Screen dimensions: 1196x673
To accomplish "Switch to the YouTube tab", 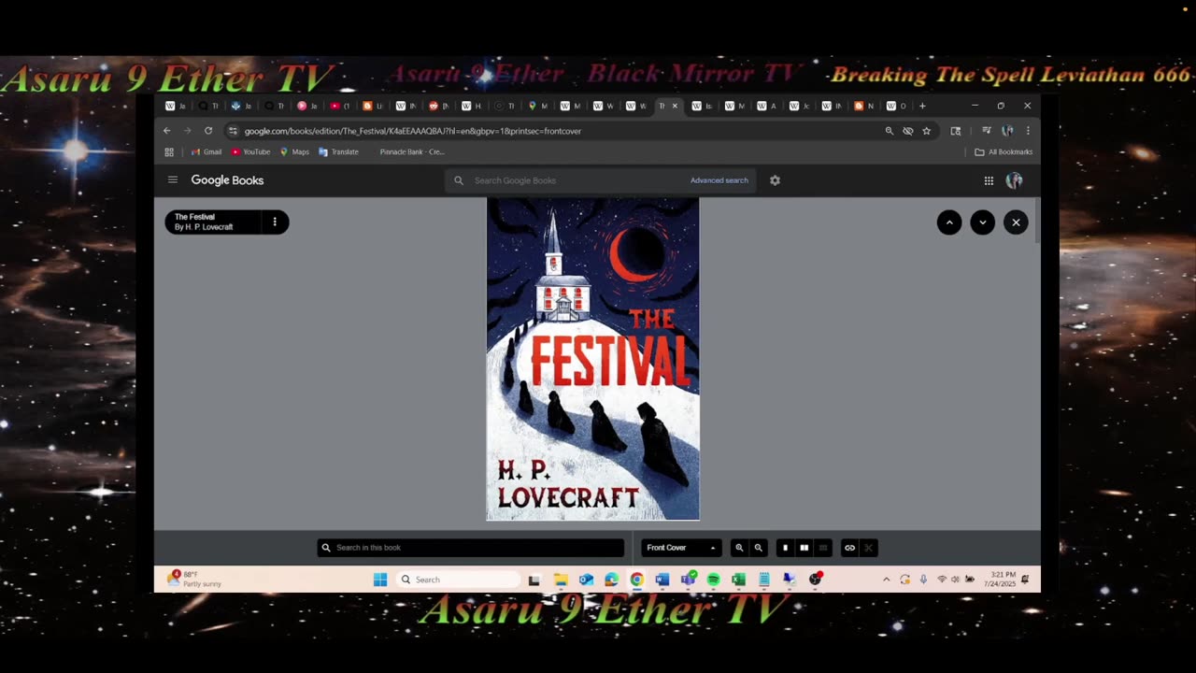I will 341,106.
